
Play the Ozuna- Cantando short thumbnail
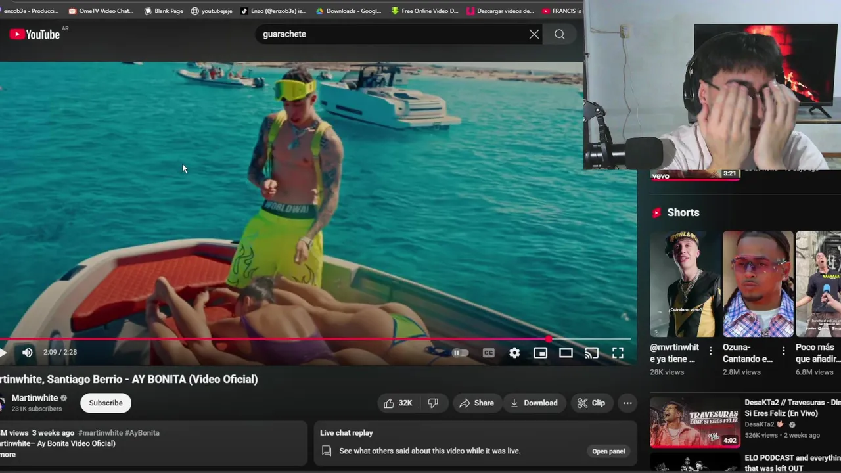pyautogui.click(x=758, y=284)
